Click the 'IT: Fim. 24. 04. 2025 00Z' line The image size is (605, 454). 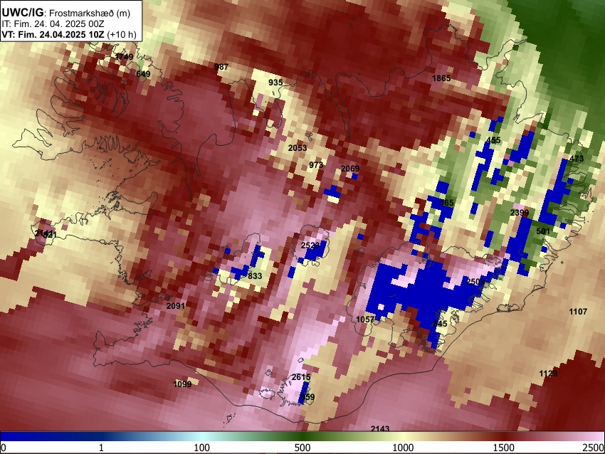[53, 24]
